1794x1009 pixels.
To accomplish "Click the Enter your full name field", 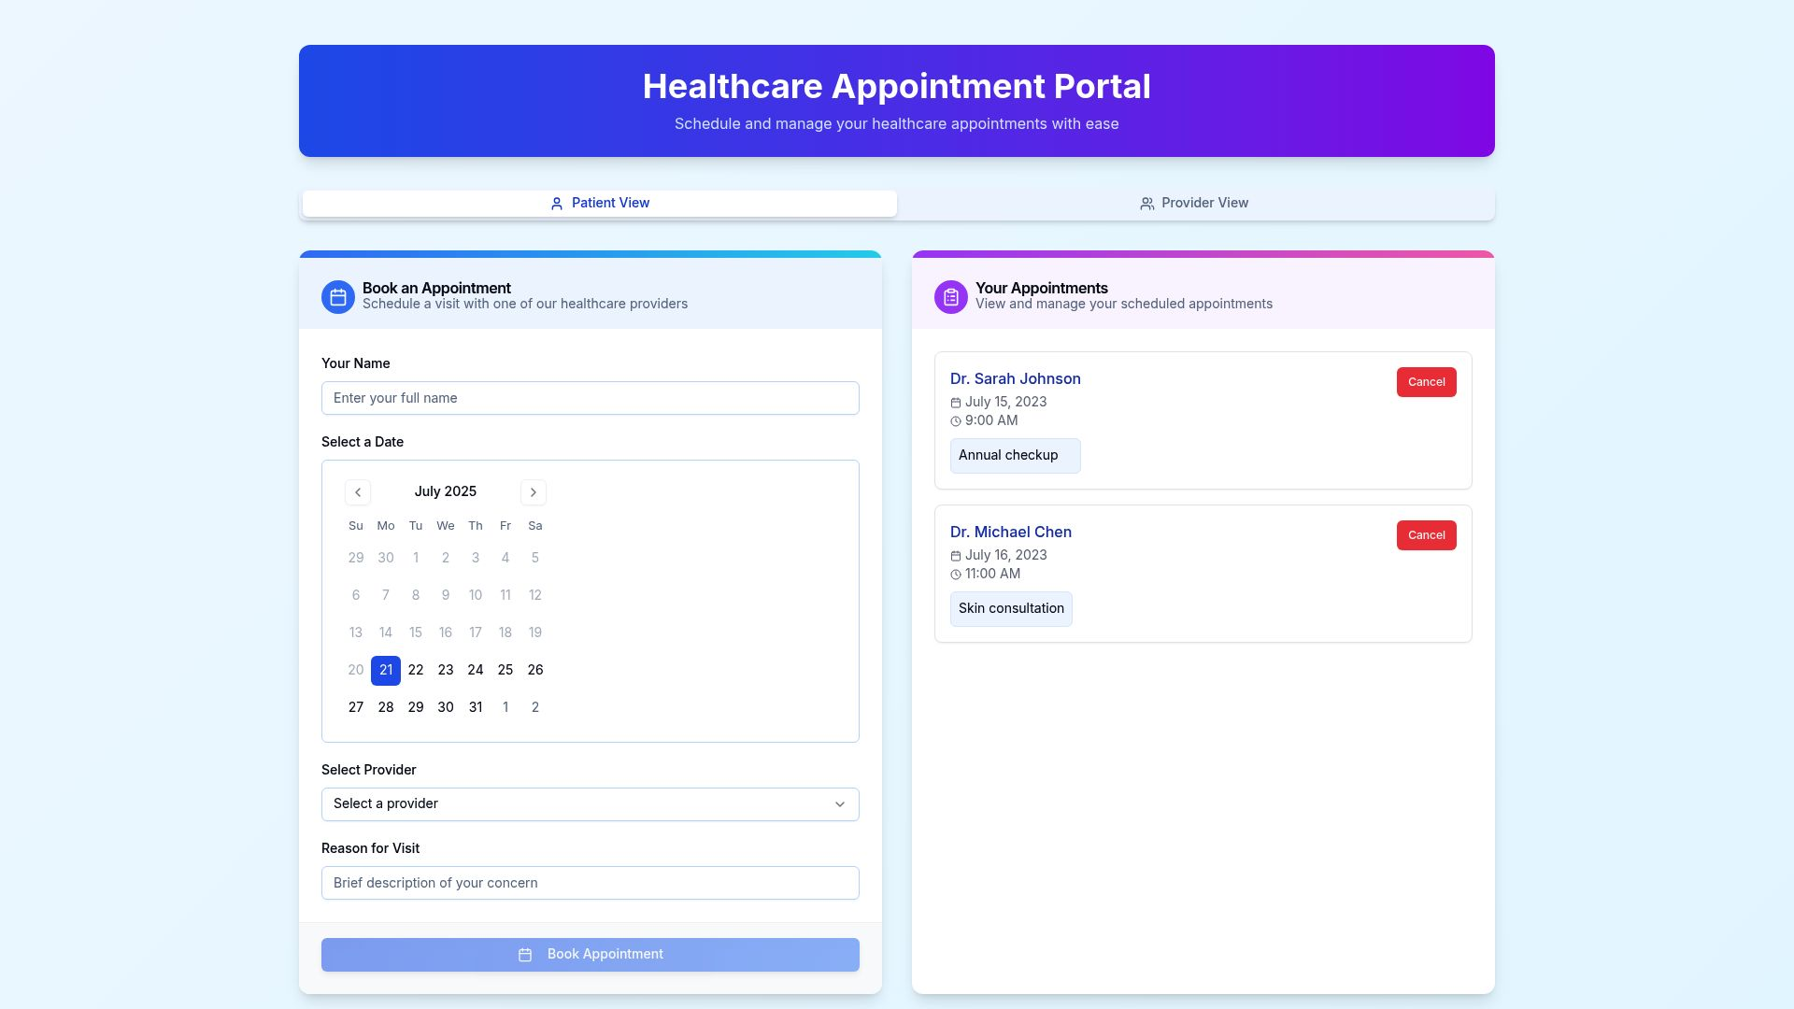I will tap(590, 398).
